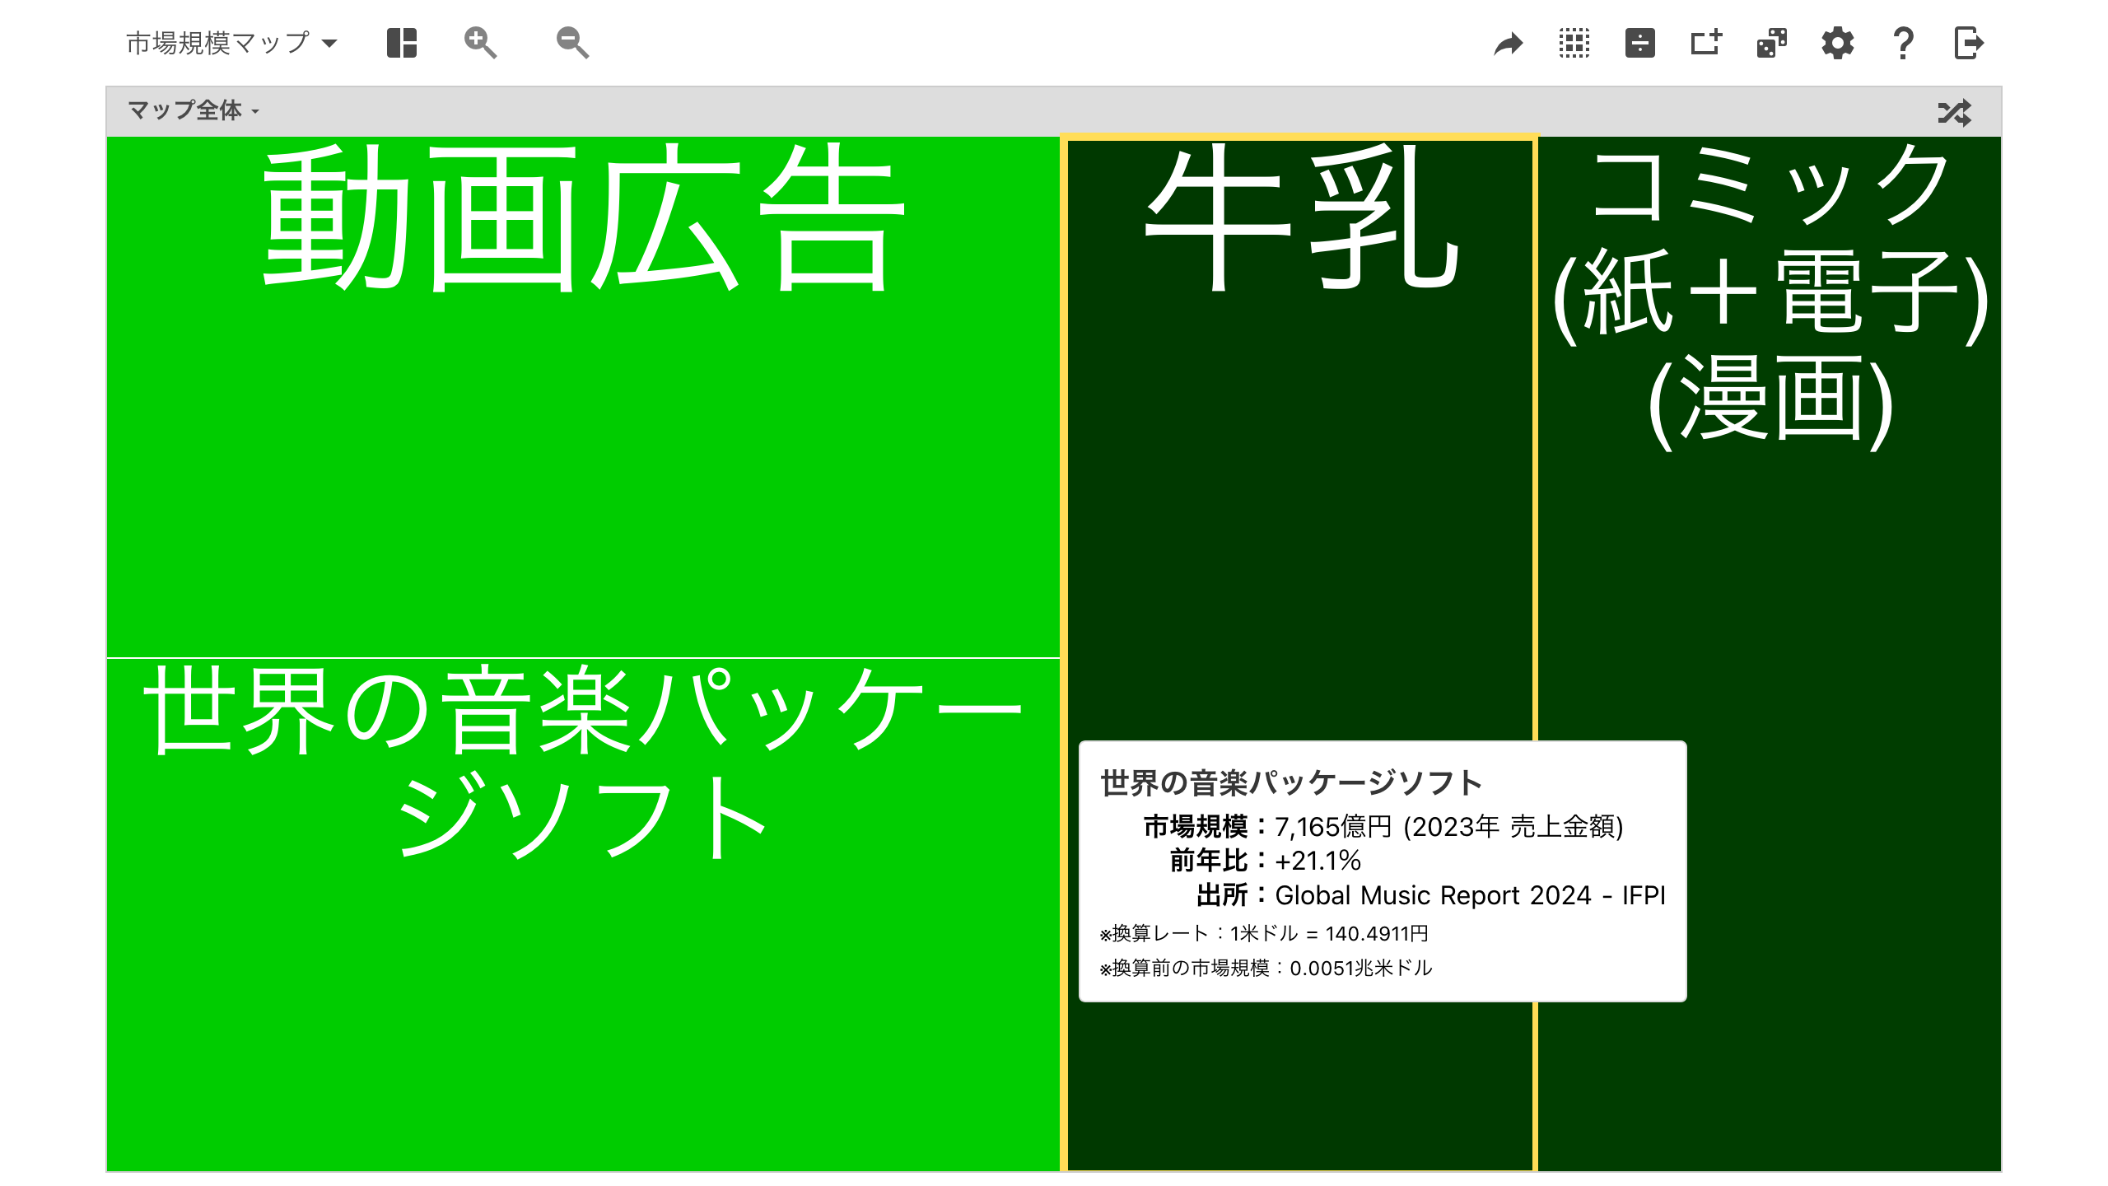This screenshot has height=1186, width=2108.
Task: Click the 換算レート 140.4911円 note
Action: [x=1264, y=933]
